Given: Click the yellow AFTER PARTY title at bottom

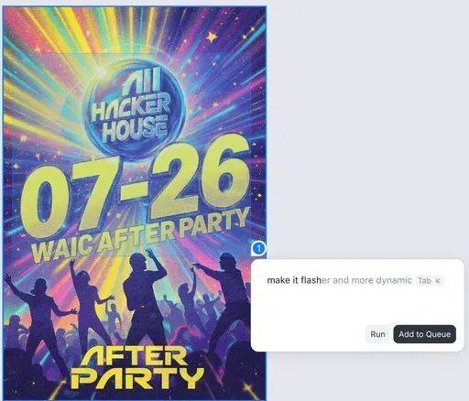Looking at the screenshot, I should (136, 370).
